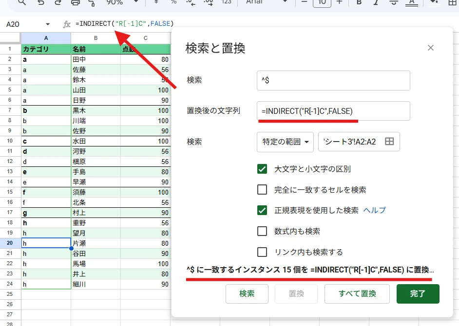The width and height of the screenshot is (459, 326).
Task: Toggle 正規表現を使用した検索 checkbox
Action: click(262, 210)
